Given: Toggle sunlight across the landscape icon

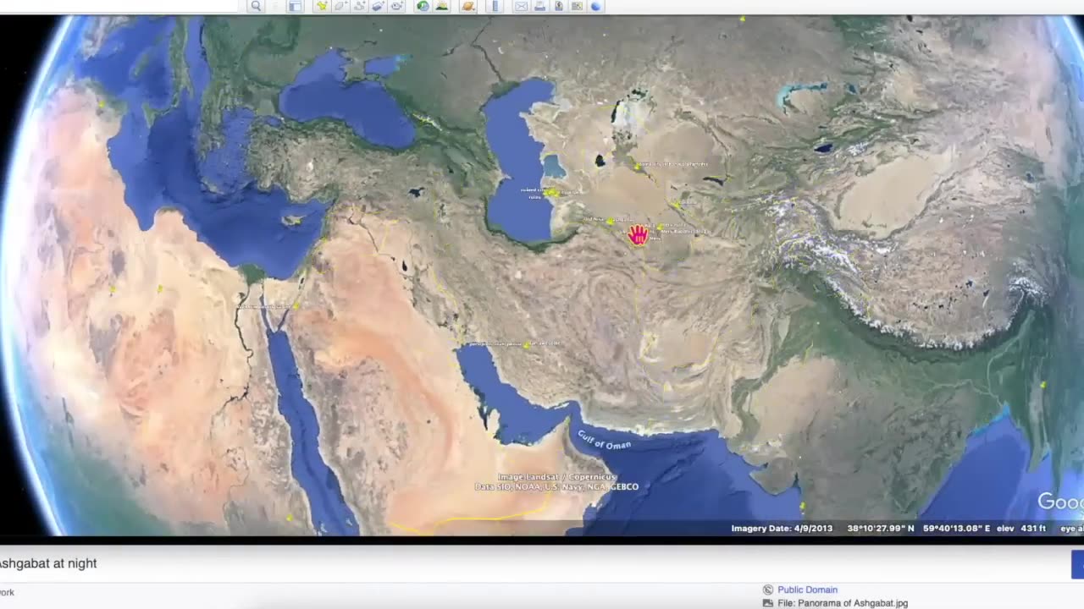Looking at the screenshot, I should point(442,6).
